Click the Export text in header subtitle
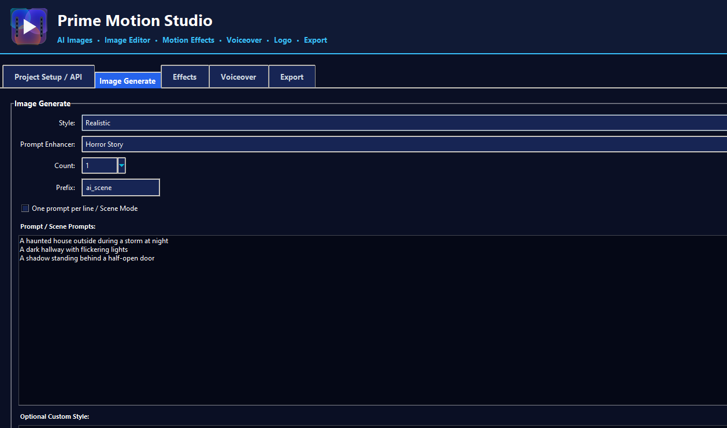Screen dimensions: 727x428 [316, 40]
